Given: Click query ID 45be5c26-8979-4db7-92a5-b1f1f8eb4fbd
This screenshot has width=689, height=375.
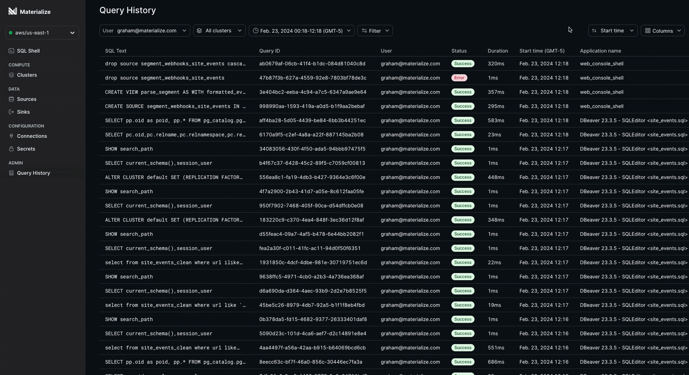Looking at the screenshot, I should coord(312,305).
